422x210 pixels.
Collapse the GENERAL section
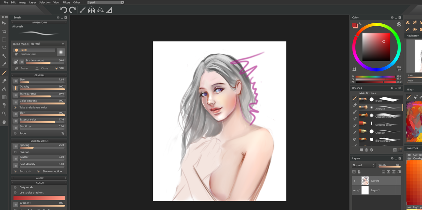click(x=40, y=75)
